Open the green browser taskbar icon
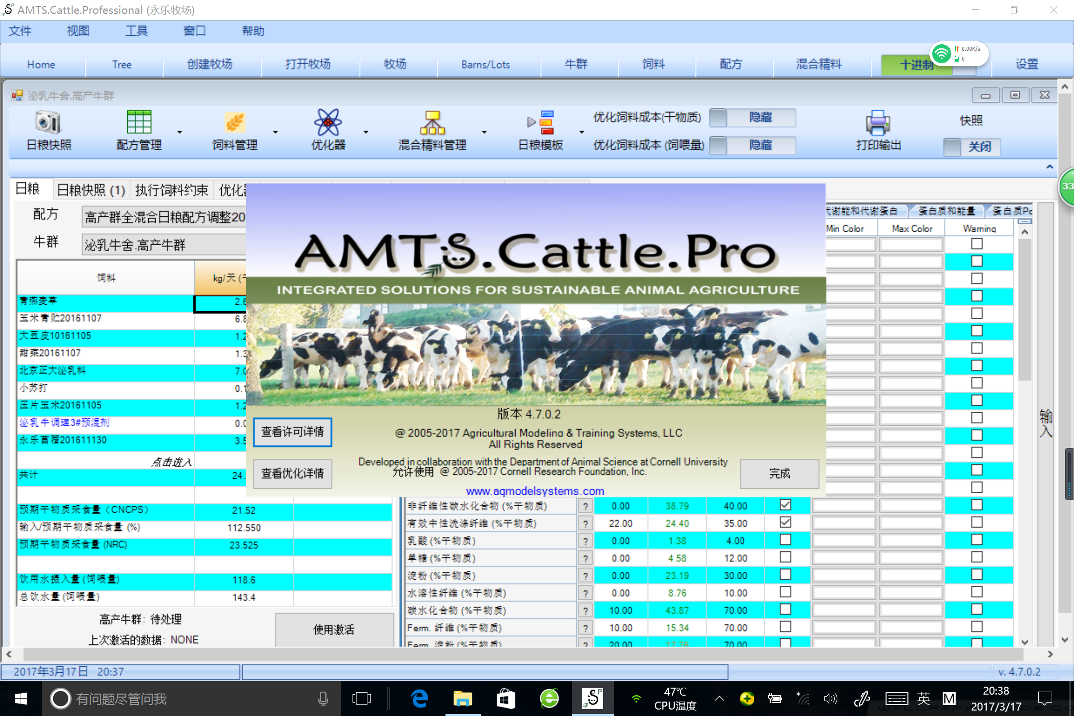Viewport: 1074px width, 716px height. pos(549,699)
